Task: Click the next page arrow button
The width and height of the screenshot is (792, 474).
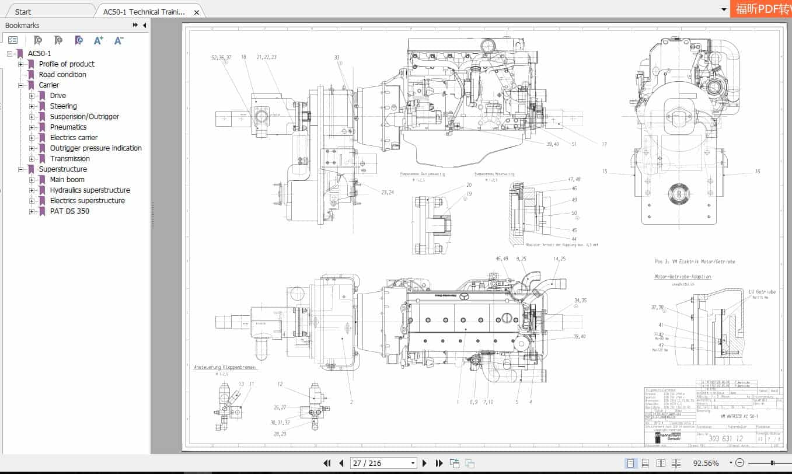Action: click(424, 463)
